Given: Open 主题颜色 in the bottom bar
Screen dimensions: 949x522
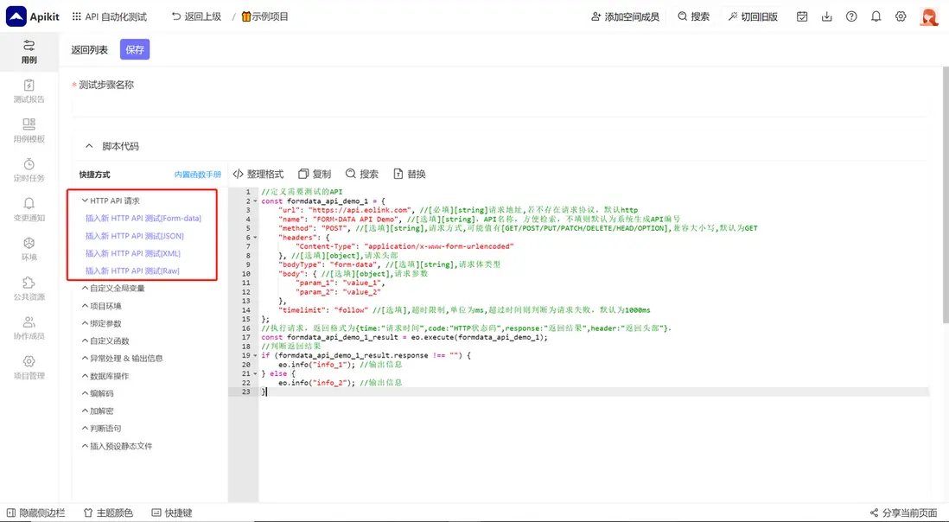Looking at the screenshot, I should point(108,513).
